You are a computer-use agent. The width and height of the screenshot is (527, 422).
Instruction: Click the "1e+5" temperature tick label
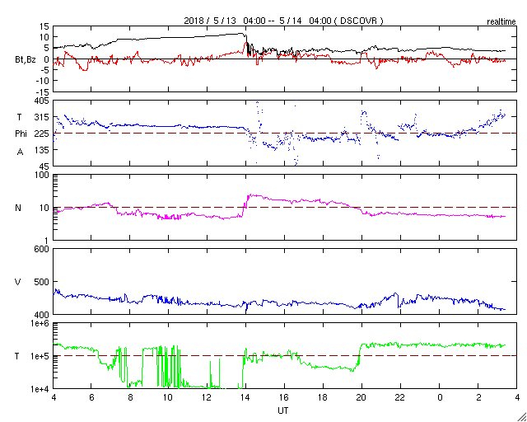coord(40,356)
